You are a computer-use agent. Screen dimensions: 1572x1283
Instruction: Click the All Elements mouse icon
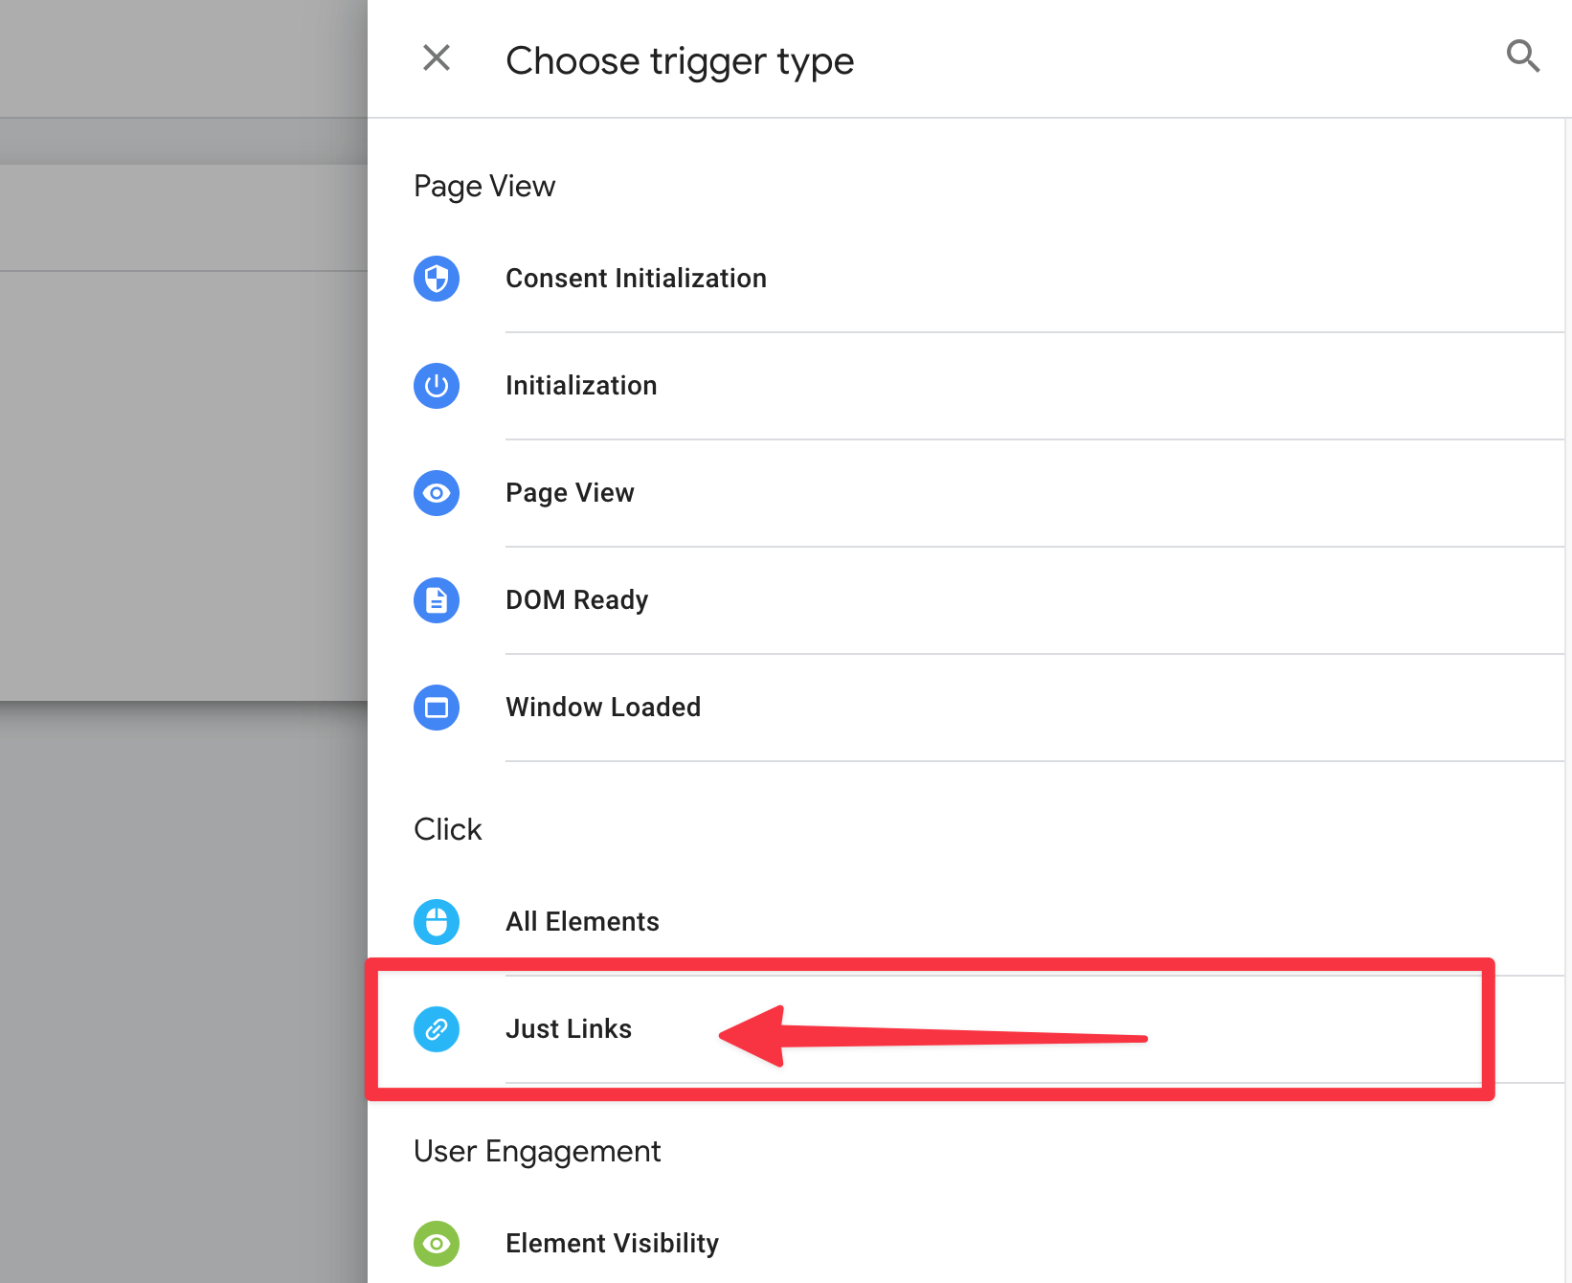pos(437,922)
